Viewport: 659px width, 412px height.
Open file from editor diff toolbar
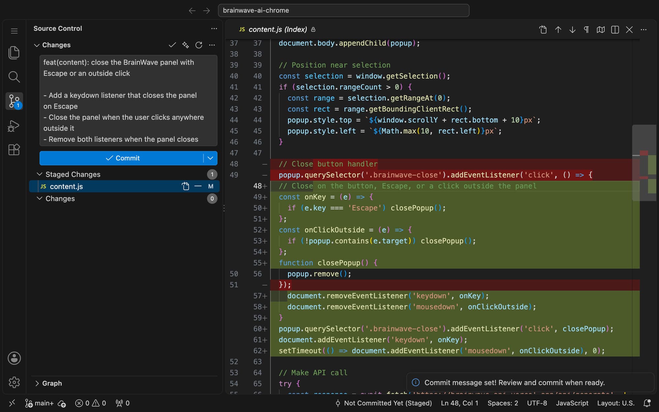[543, 30]
